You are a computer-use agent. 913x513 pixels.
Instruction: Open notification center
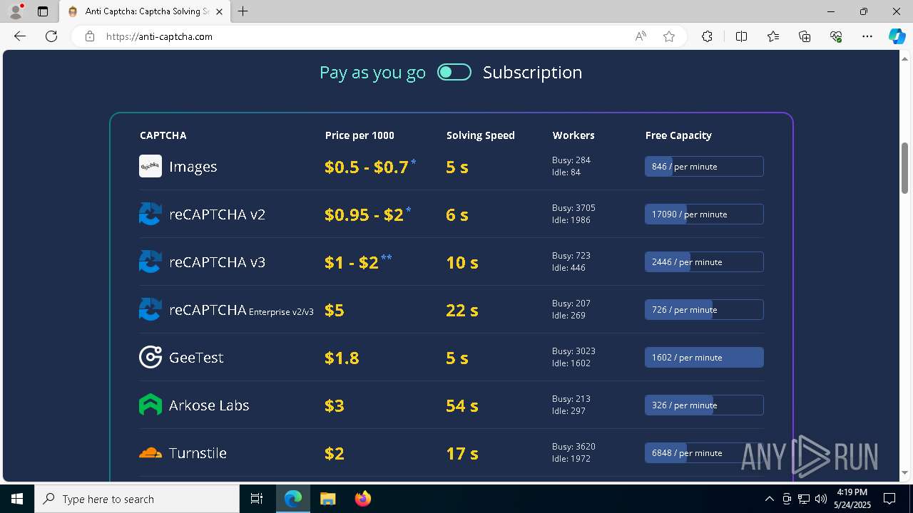point(889,499)
